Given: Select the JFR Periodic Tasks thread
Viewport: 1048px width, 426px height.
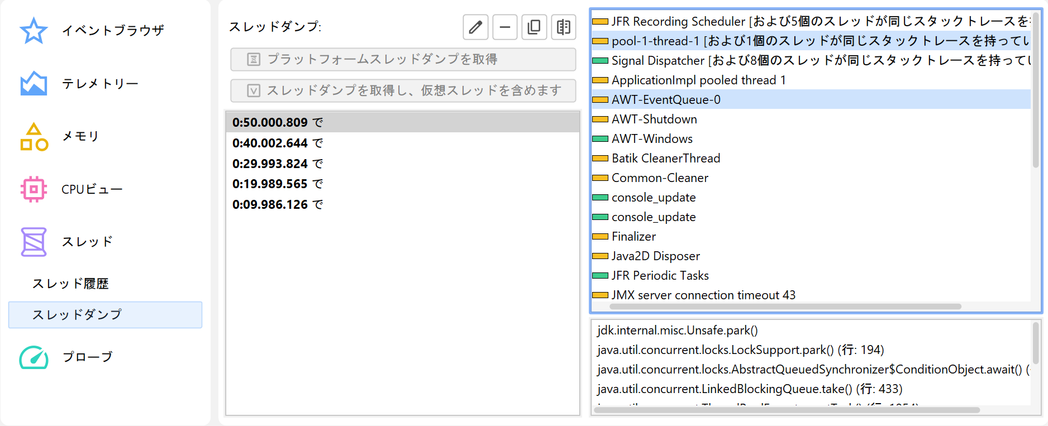Looking at the screenshot, I should click(x=660, y=275).
